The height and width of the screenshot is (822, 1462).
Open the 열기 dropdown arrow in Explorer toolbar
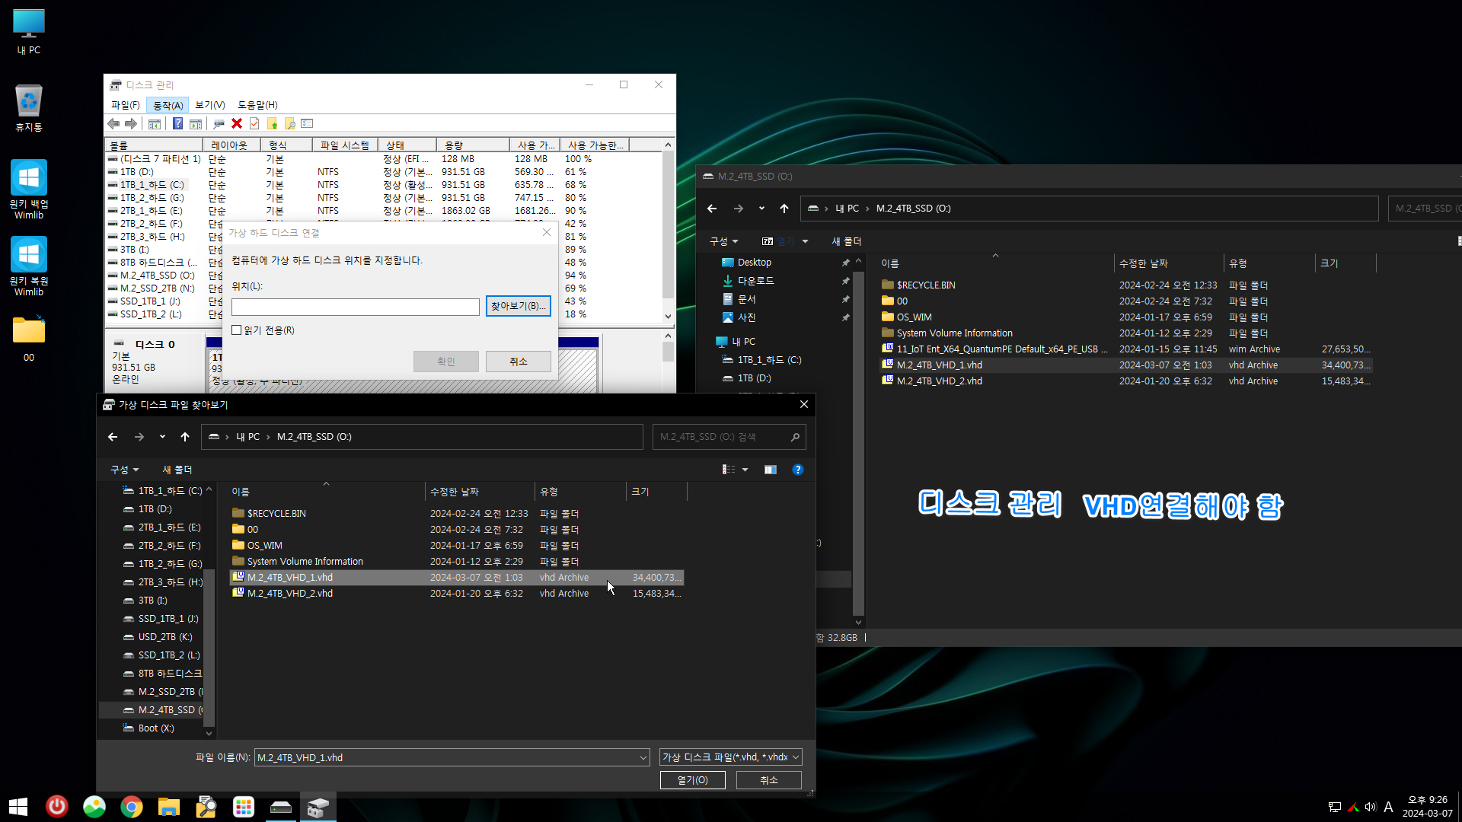tap(805, 241)
